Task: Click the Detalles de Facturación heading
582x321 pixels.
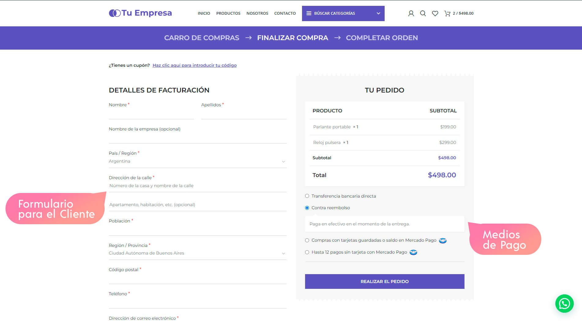Action: pyautogui.click(x=159, y=90)
